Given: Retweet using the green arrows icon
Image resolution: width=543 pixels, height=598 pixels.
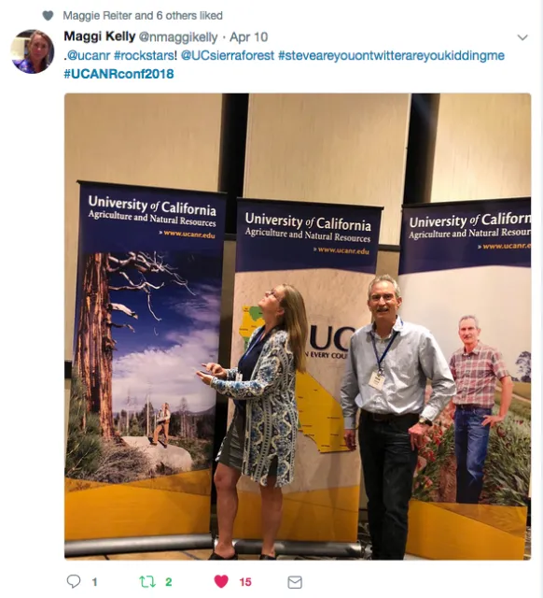Looking at the screenshot, I should point(147,581).
